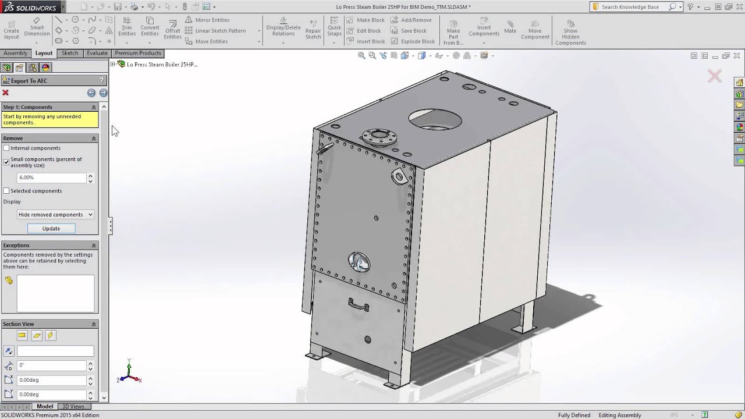Enable the Internal components checkbox
The height and width of the screenshot is (419, 745).
coord(6,148)
